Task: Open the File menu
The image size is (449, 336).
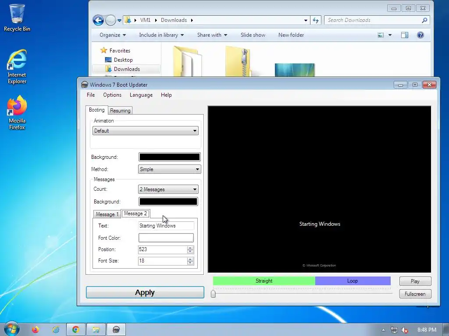Action: coord(91,95)
